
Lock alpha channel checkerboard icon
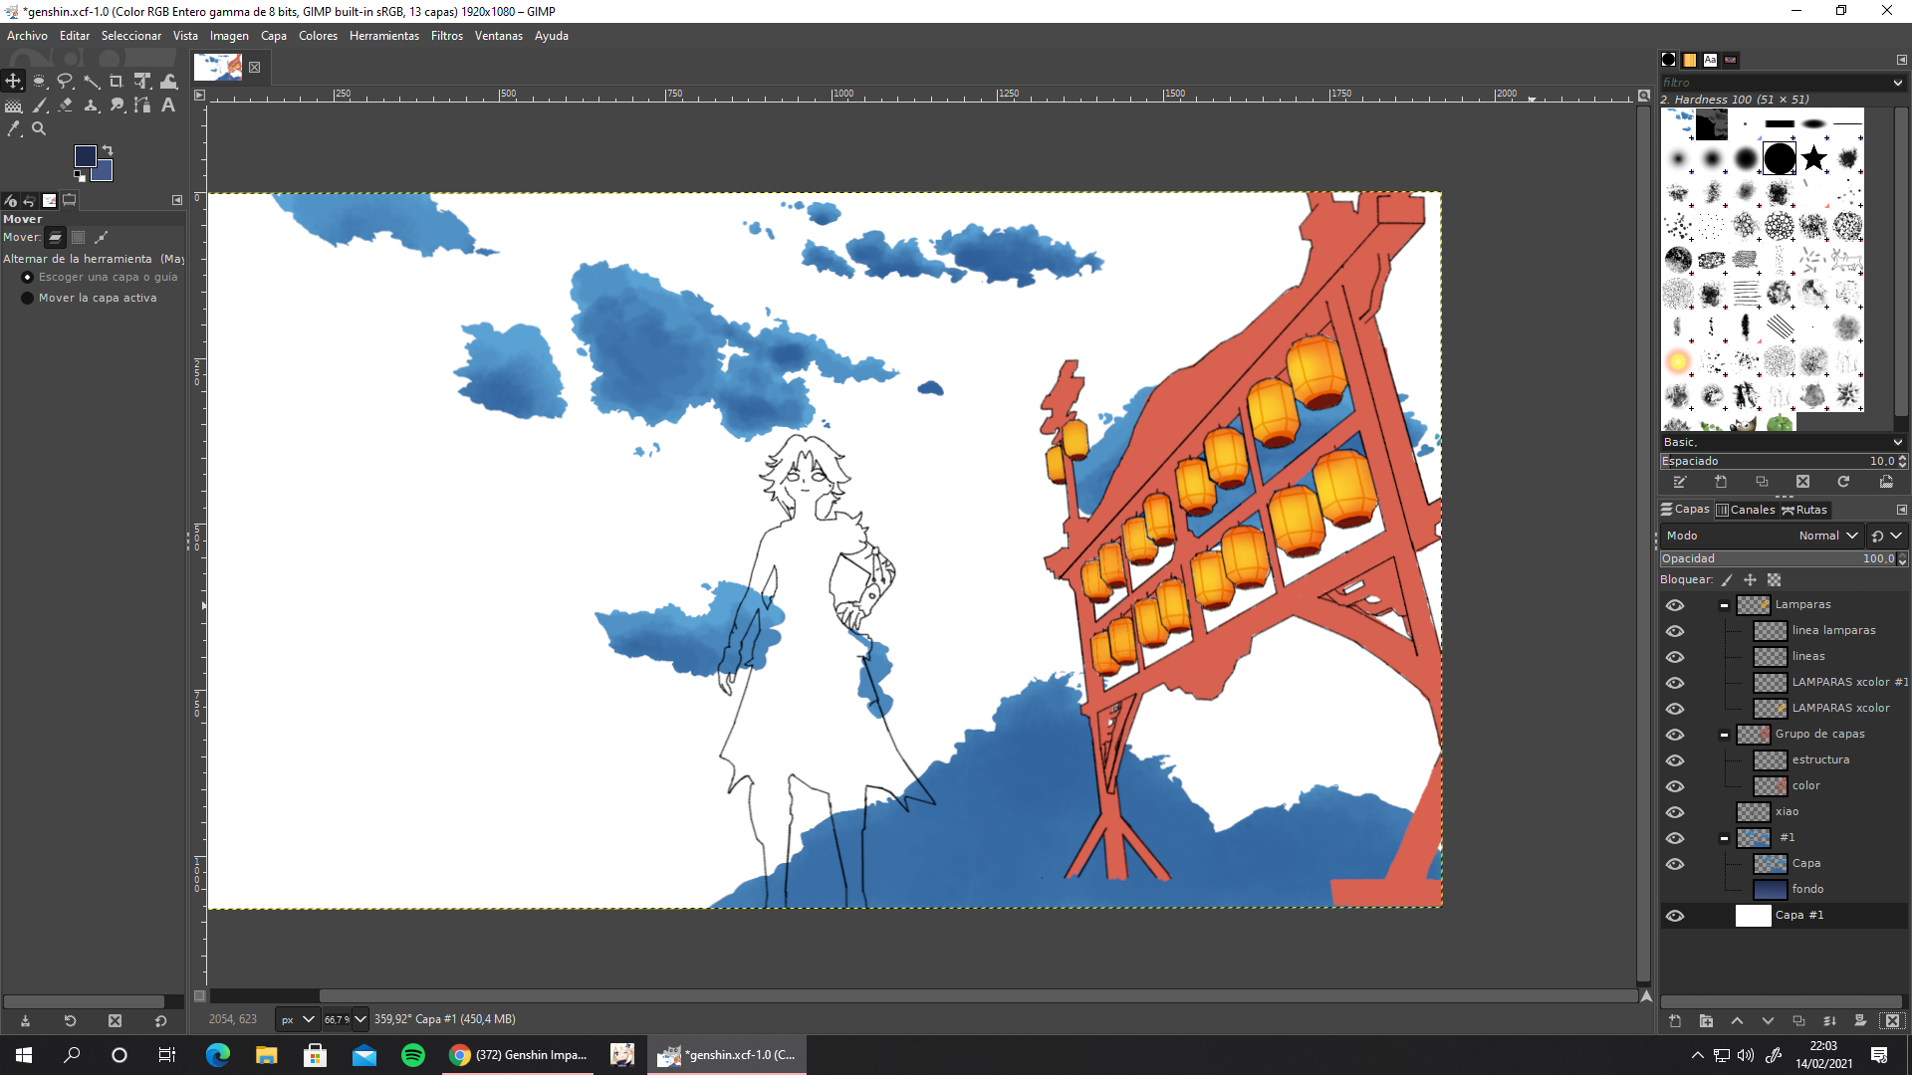coord(1774,580)
